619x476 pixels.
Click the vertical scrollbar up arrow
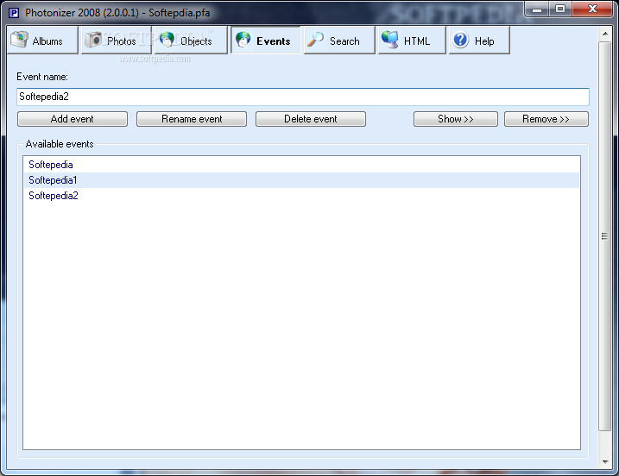point(605,34)
